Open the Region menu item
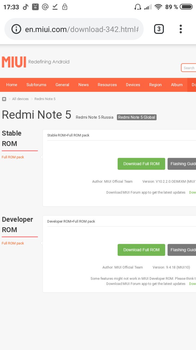The image size is (196, 350). coord(155,85)
